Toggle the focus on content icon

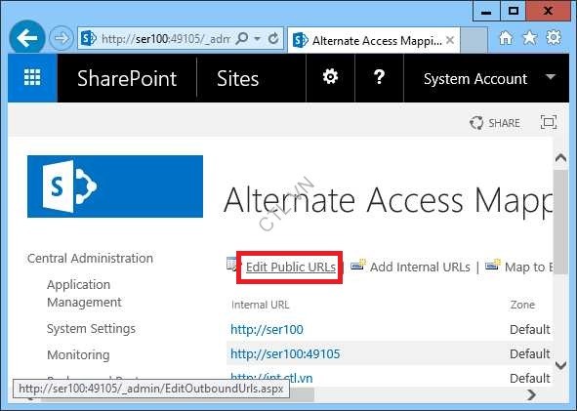549,122
